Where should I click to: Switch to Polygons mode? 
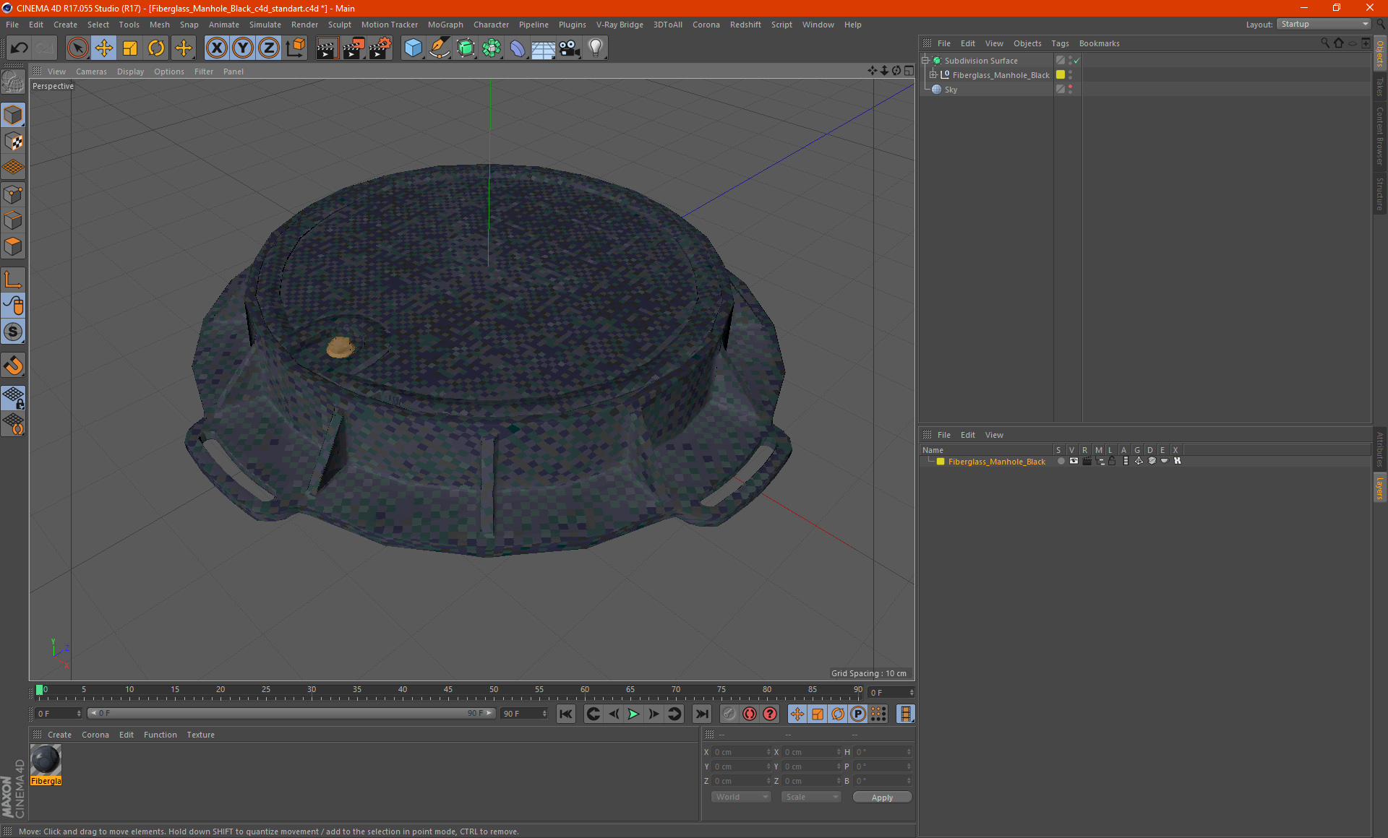[x=13, y=246]
